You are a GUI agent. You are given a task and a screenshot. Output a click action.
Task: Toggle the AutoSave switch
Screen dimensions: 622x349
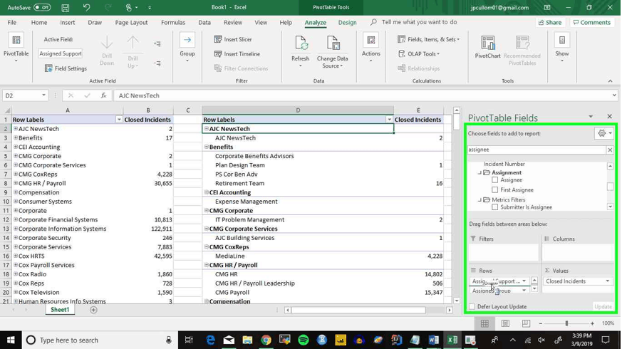pyautogui.click(x=42, y=8)
